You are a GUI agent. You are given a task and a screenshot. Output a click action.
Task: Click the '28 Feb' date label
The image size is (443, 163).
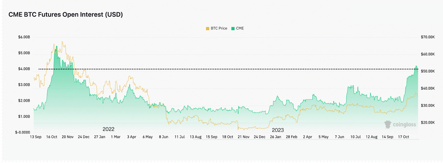[x=292, y=137]
